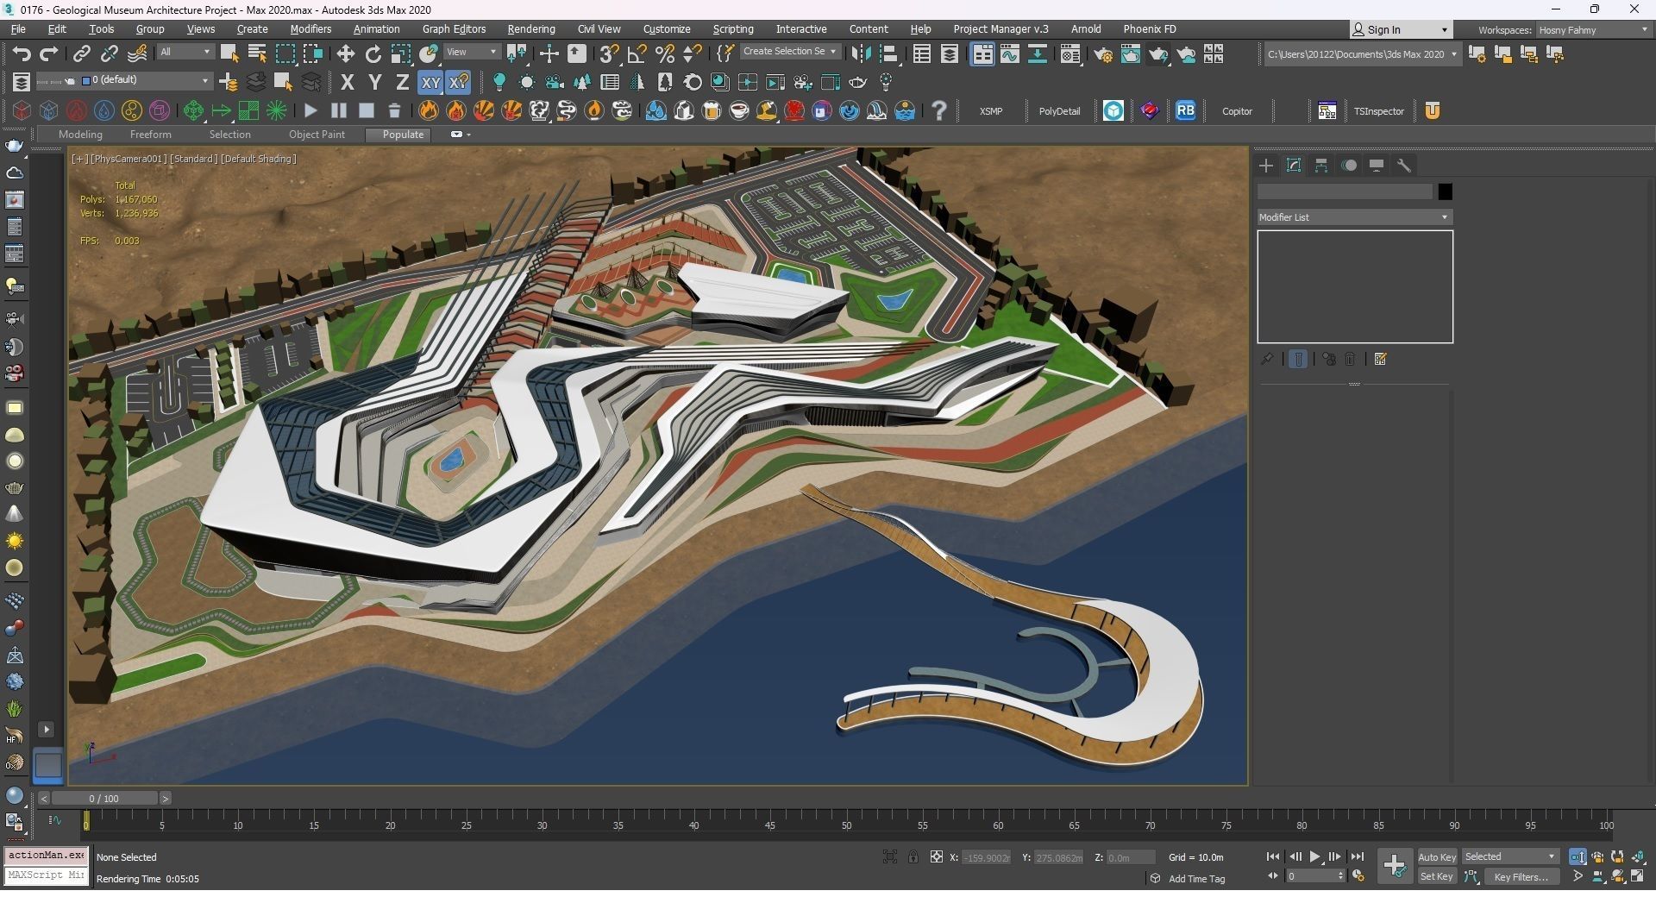Open the Rendering menu

tap(530, 29)
